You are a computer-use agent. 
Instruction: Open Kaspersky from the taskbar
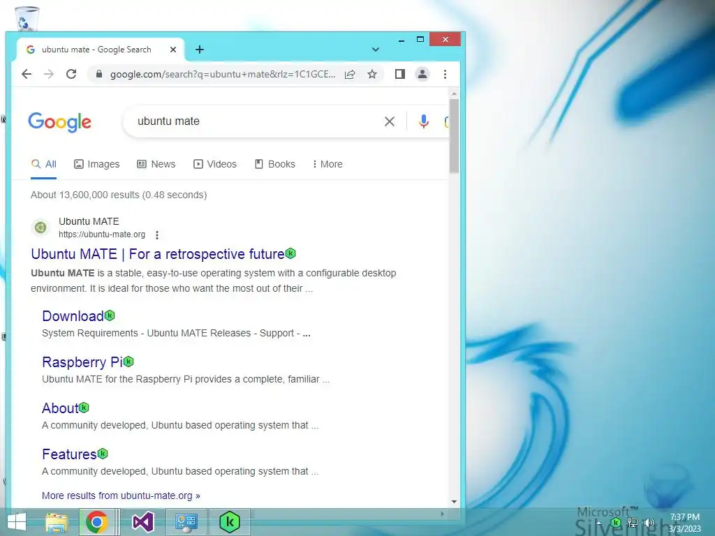tap(229, 522)
